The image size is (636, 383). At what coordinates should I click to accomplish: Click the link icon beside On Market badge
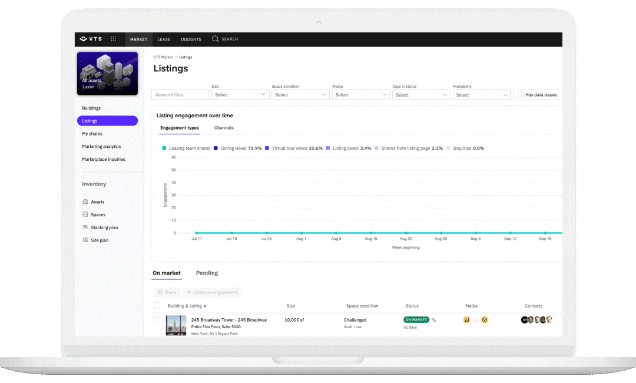coord(434,320)
